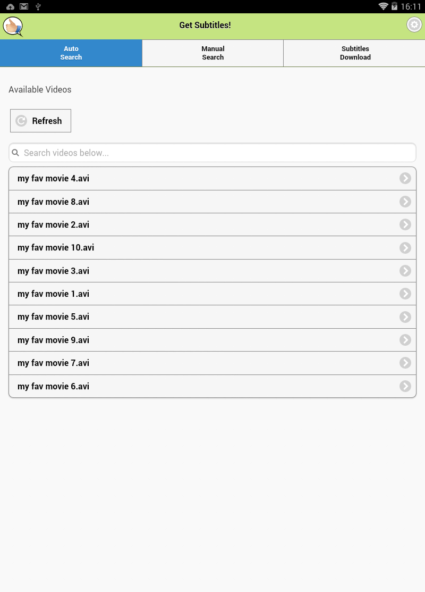Click the USB status bar icon
Screen dimensions: 425x592
[x=38, y=6]
